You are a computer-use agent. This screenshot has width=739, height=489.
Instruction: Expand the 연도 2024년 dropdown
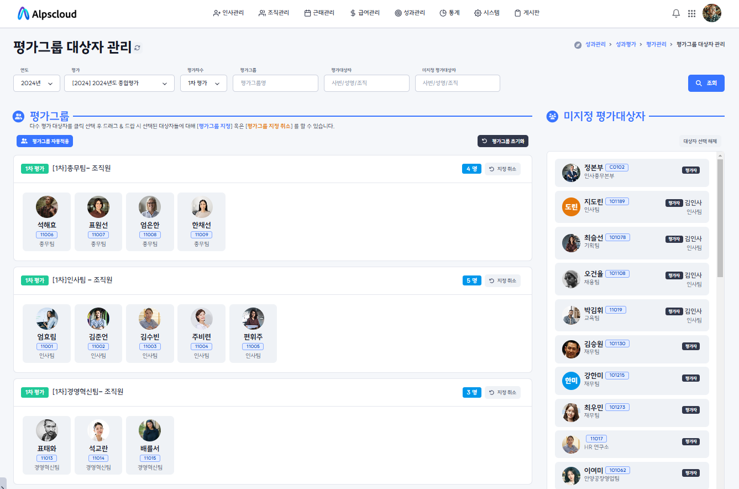coord(36,83)
